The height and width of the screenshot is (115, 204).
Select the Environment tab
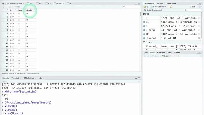point(149,4)
